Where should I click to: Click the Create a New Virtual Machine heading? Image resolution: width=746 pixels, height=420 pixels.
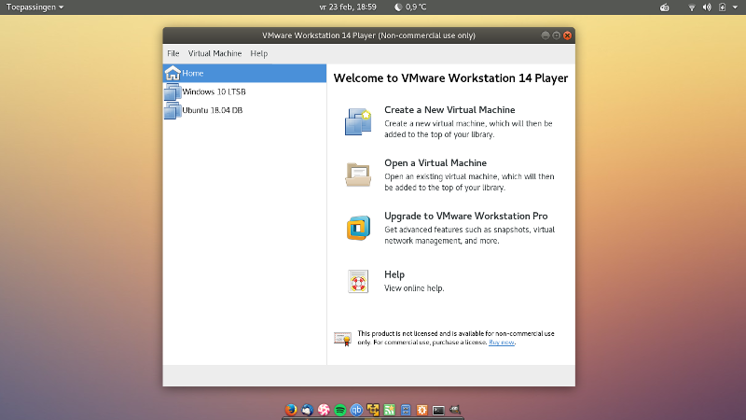(449, 109)
